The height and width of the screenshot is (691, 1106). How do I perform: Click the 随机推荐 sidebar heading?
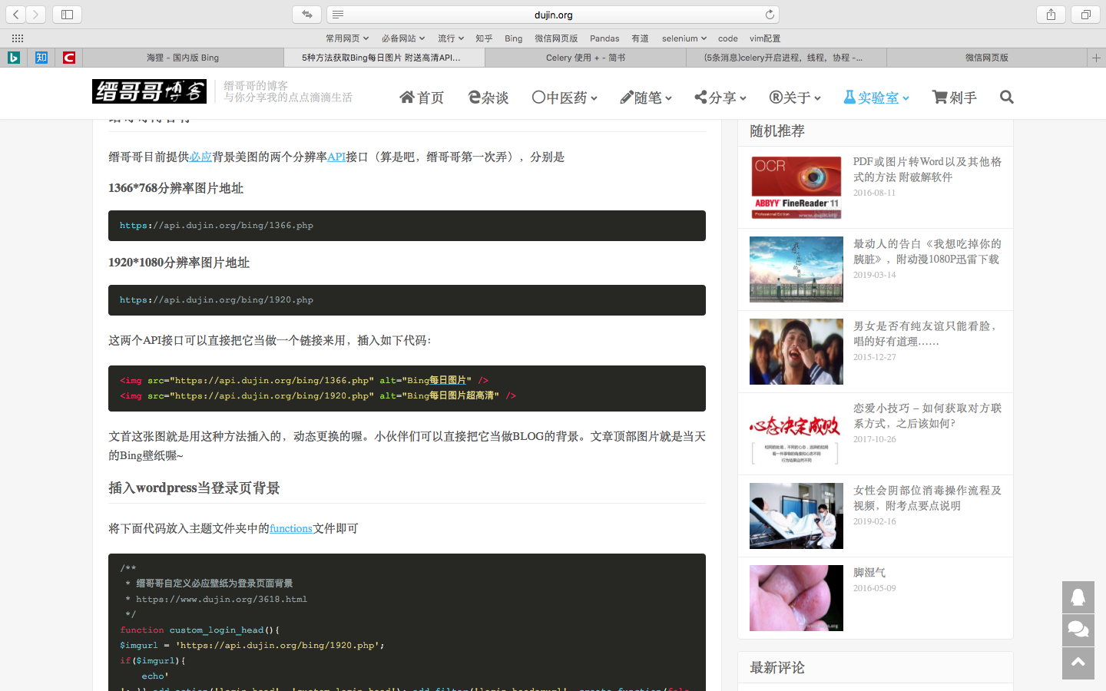pos(777,131)
